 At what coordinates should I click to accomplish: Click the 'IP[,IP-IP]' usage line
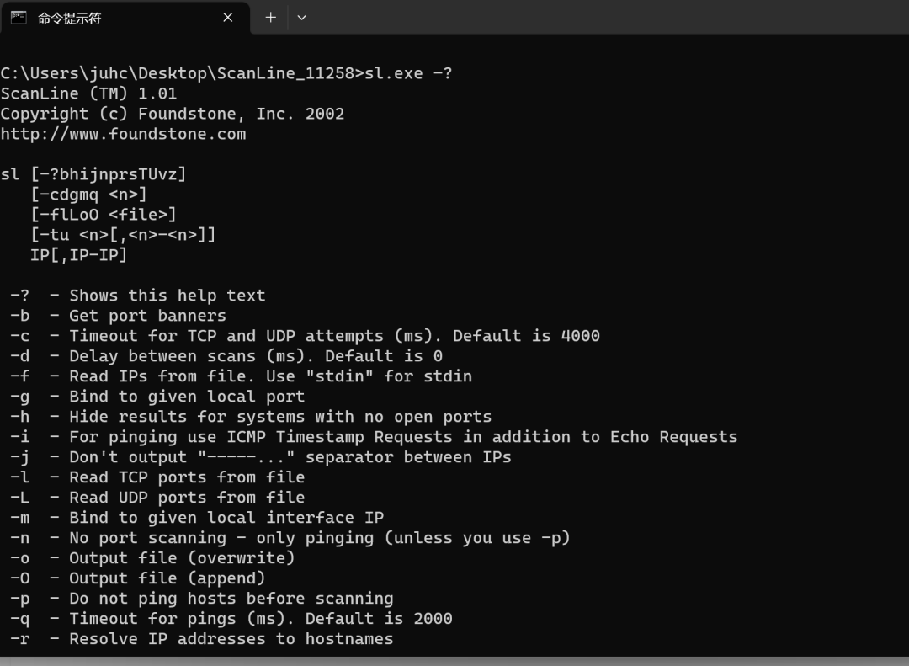coord(79,255)
